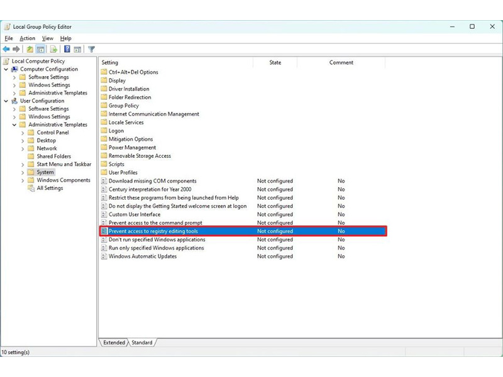Select Do not display the Getting Started welcome screen
This screenshot has width=503, height=377.
pyautogui.click(x=177, y=206)
